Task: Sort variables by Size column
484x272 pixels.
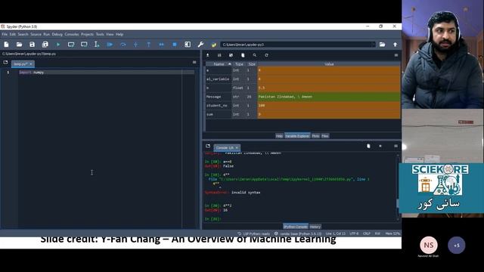Action: coord(252,64)
